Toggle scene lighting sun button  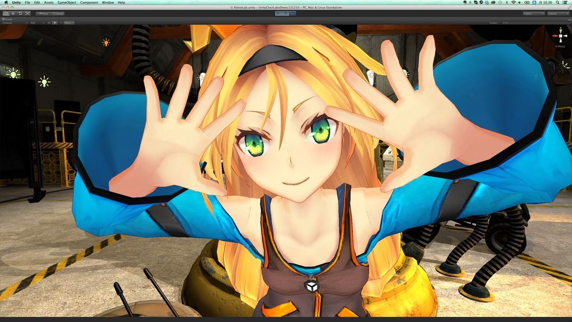[x=55, y=22]
